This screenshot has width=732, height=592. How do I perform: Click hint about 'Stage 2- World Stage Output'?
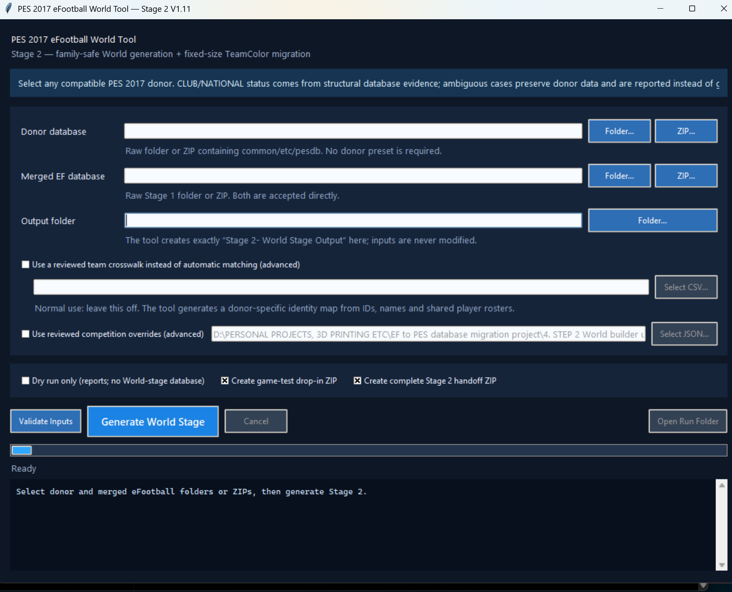pos(301,240)
